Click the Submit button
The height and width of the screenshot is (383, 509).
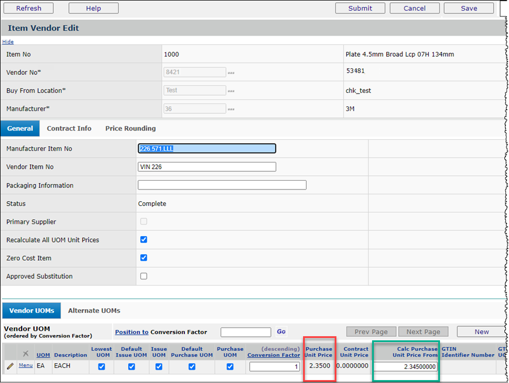tap(360, 8)
